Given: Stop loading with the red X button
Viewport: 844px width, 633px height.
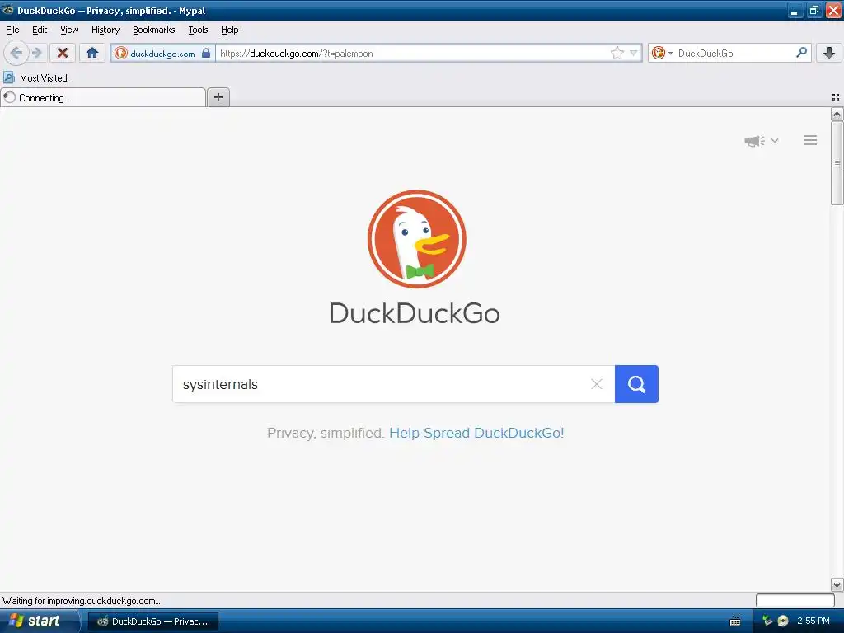Looking at the screenshot, I should (x=63, y=53).
